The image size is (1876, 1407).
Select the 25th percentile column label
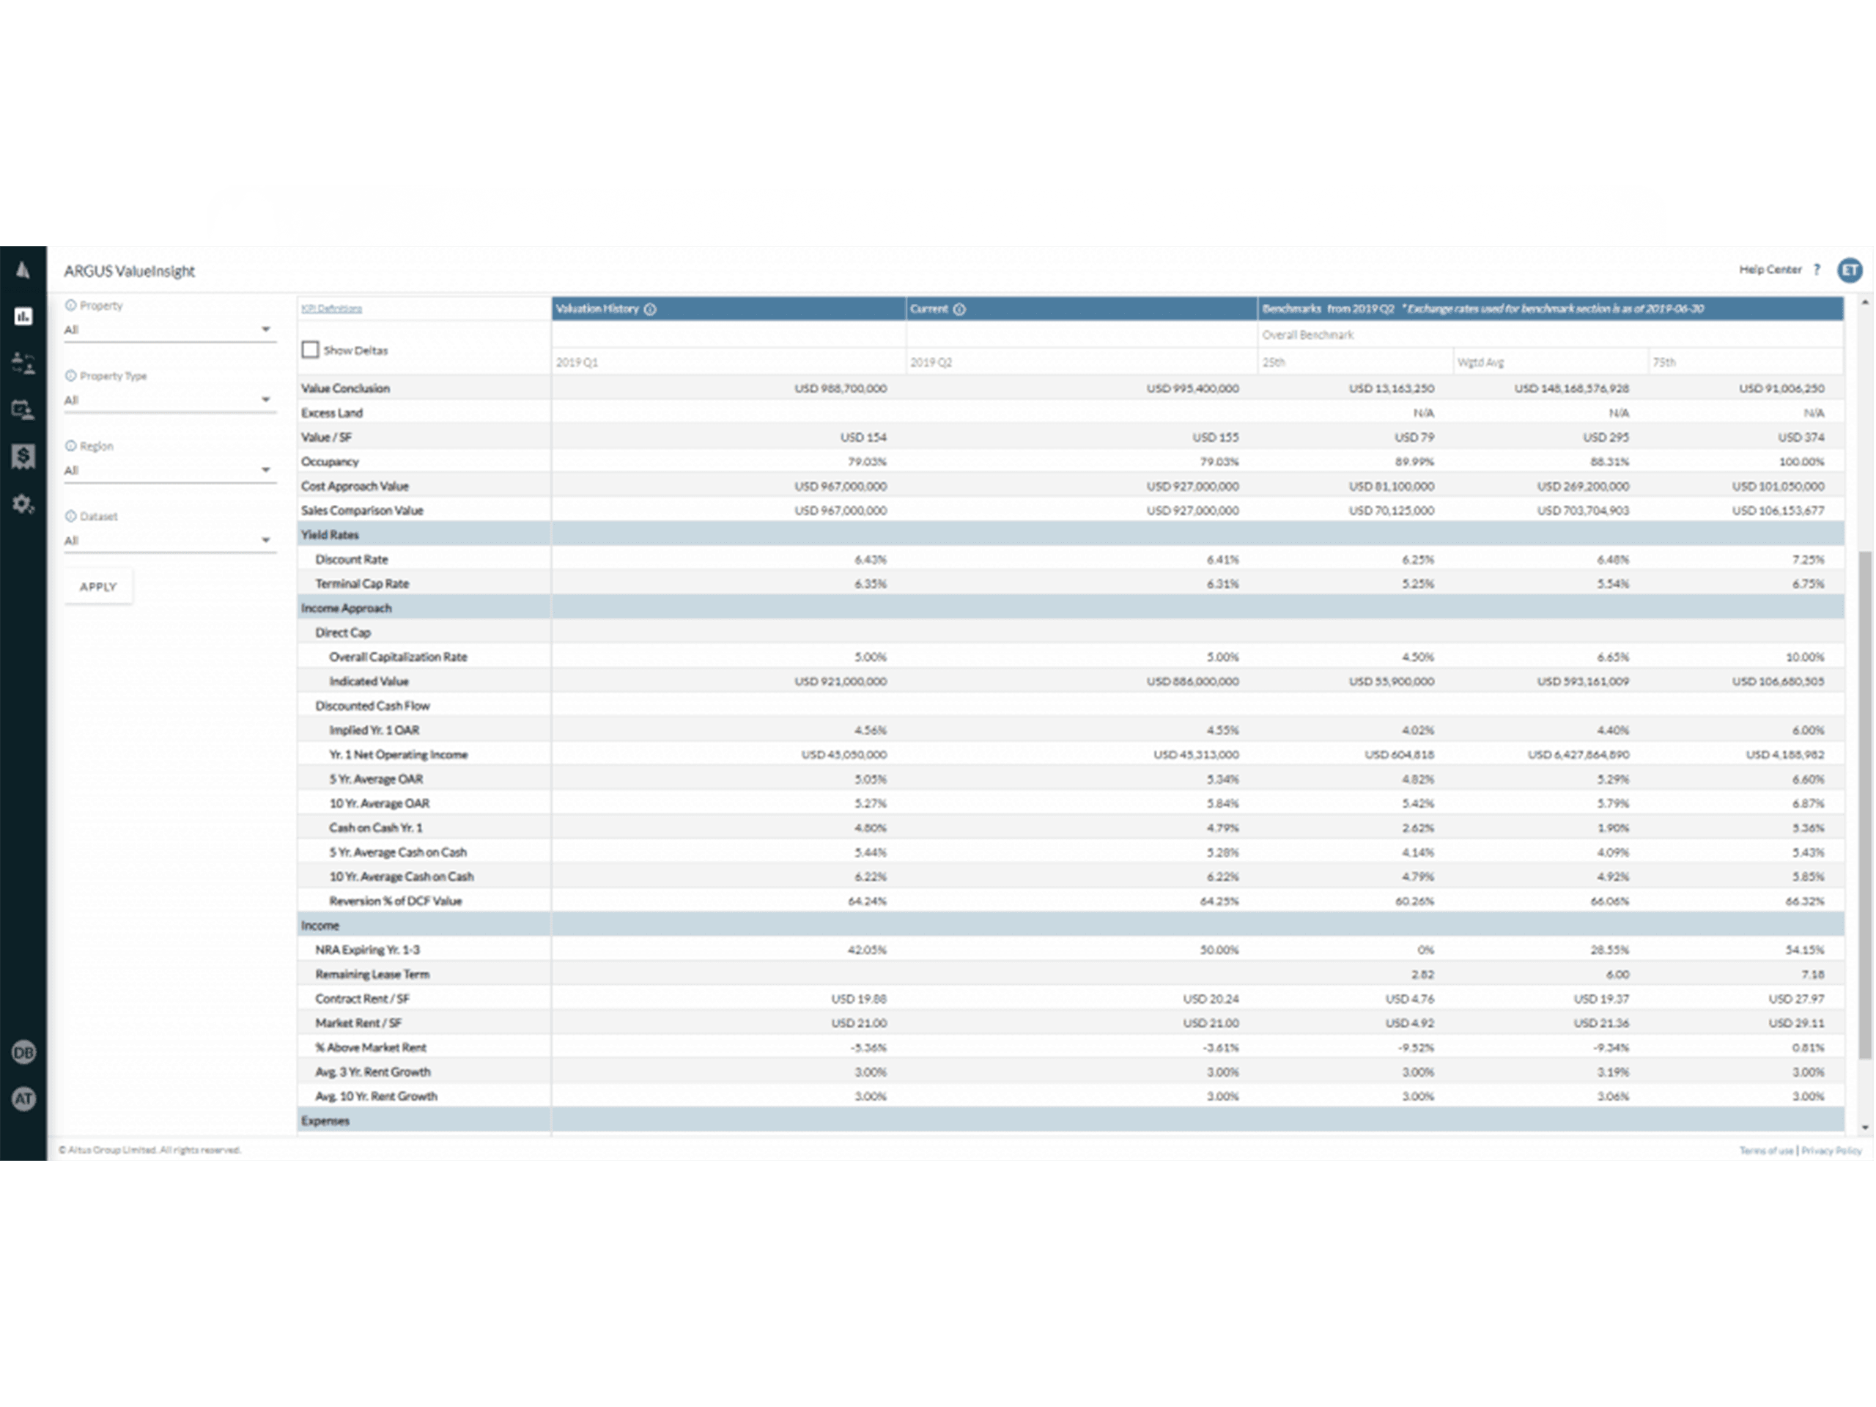coord(1274,363)
